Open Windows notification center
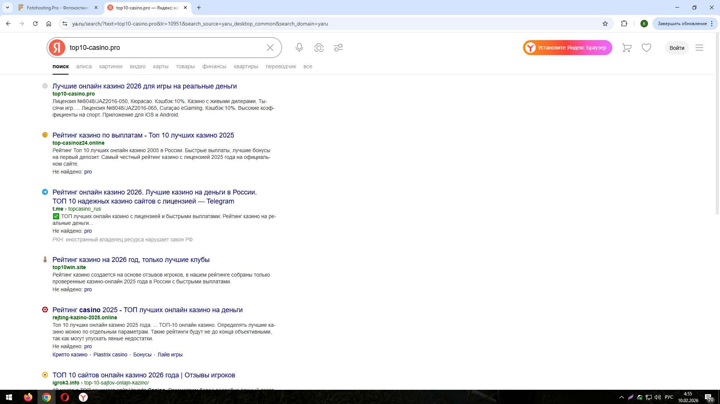This screenshot has height=404, width=720. coord(709,397)
